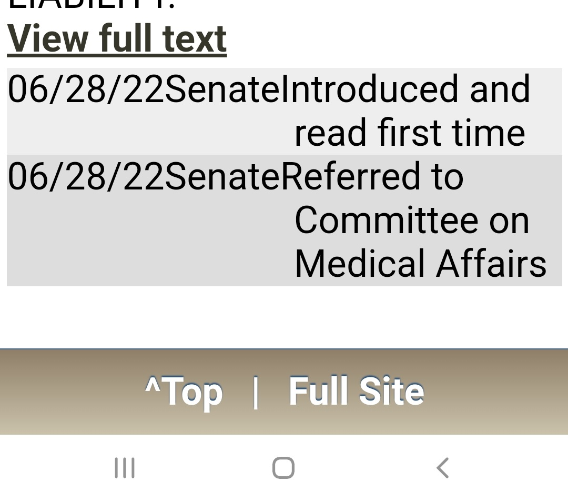Click Senate label in second history row
This screenshot has height=501, width=568.
pos(222,176)
